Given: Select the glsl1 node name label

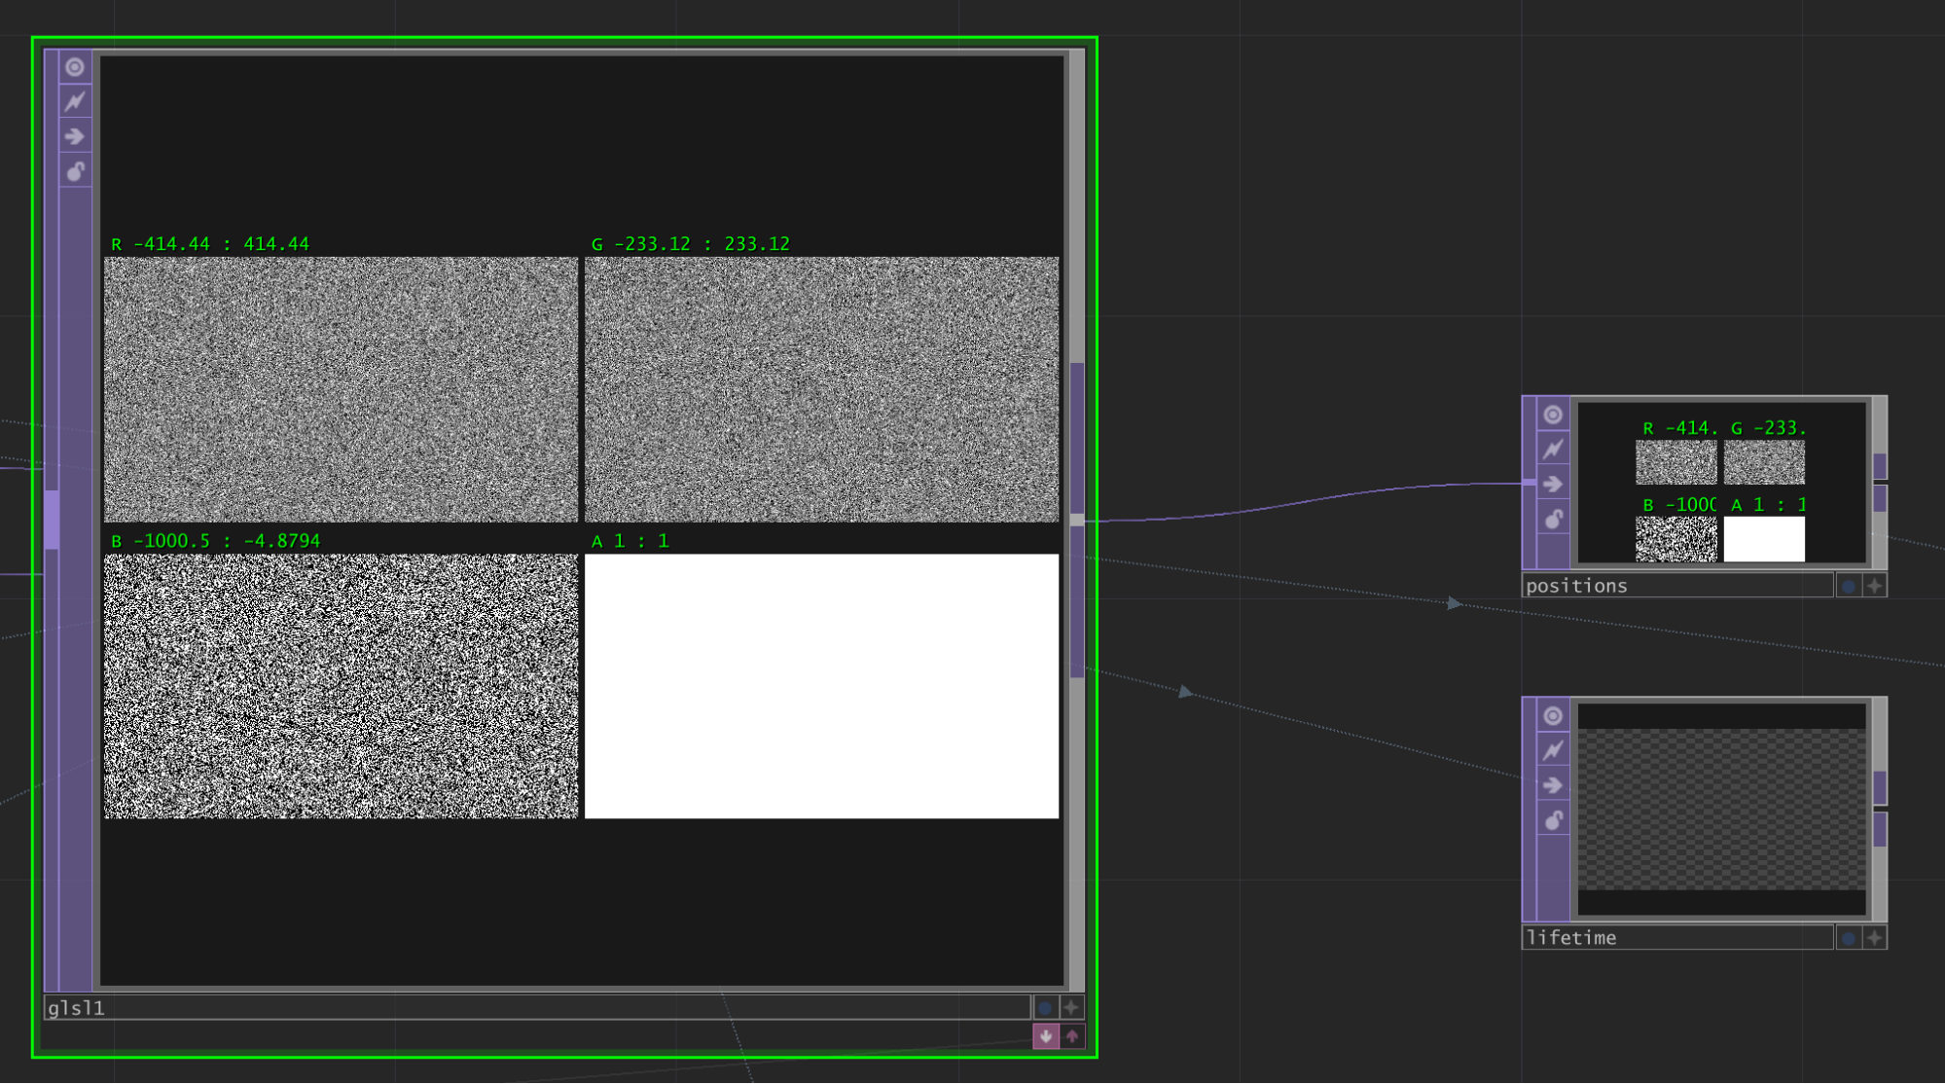Looking at the screenshot, I should (x=537, y=1008).
